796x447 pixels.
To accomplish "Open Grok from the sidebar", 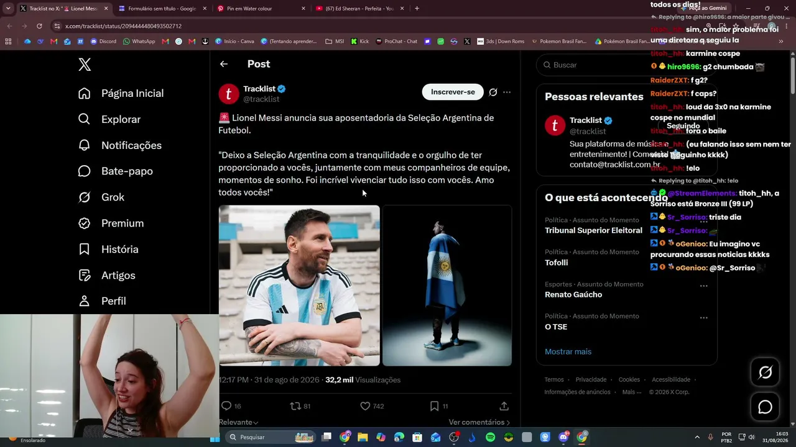I will tap(101, 197).
